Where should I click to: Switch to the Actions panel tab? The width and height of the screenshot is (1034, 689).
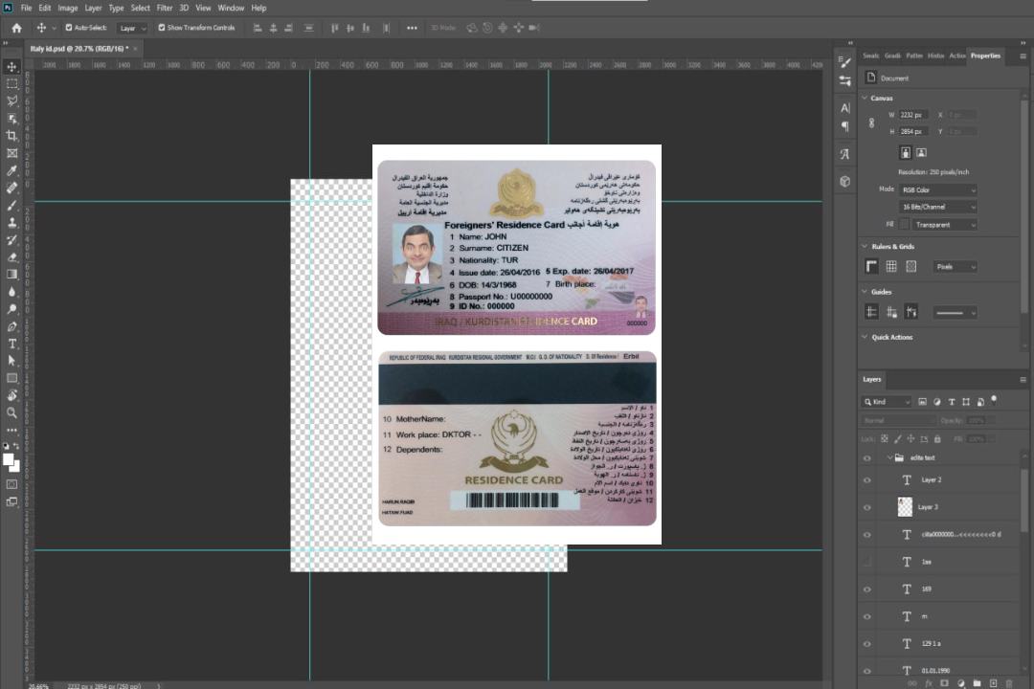[956, 56]
